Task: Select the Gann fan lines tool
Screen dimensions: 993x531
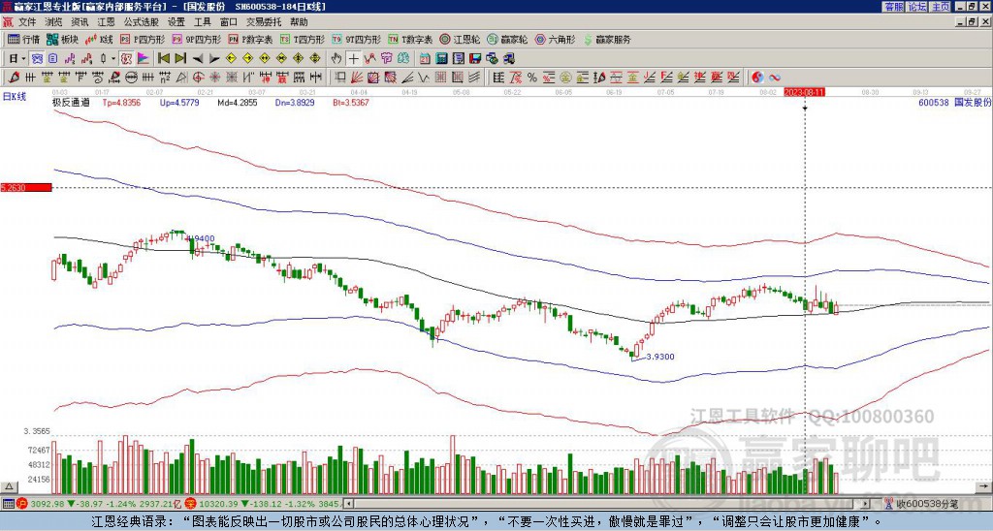Action: pyautogui.click(x=357, y=78)
